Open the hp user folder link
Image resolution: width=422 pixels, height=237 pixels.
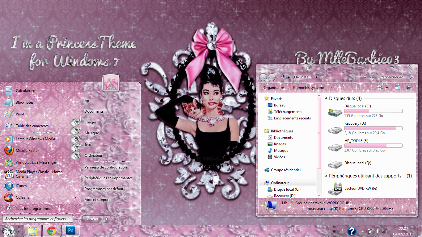pos(87,101)
